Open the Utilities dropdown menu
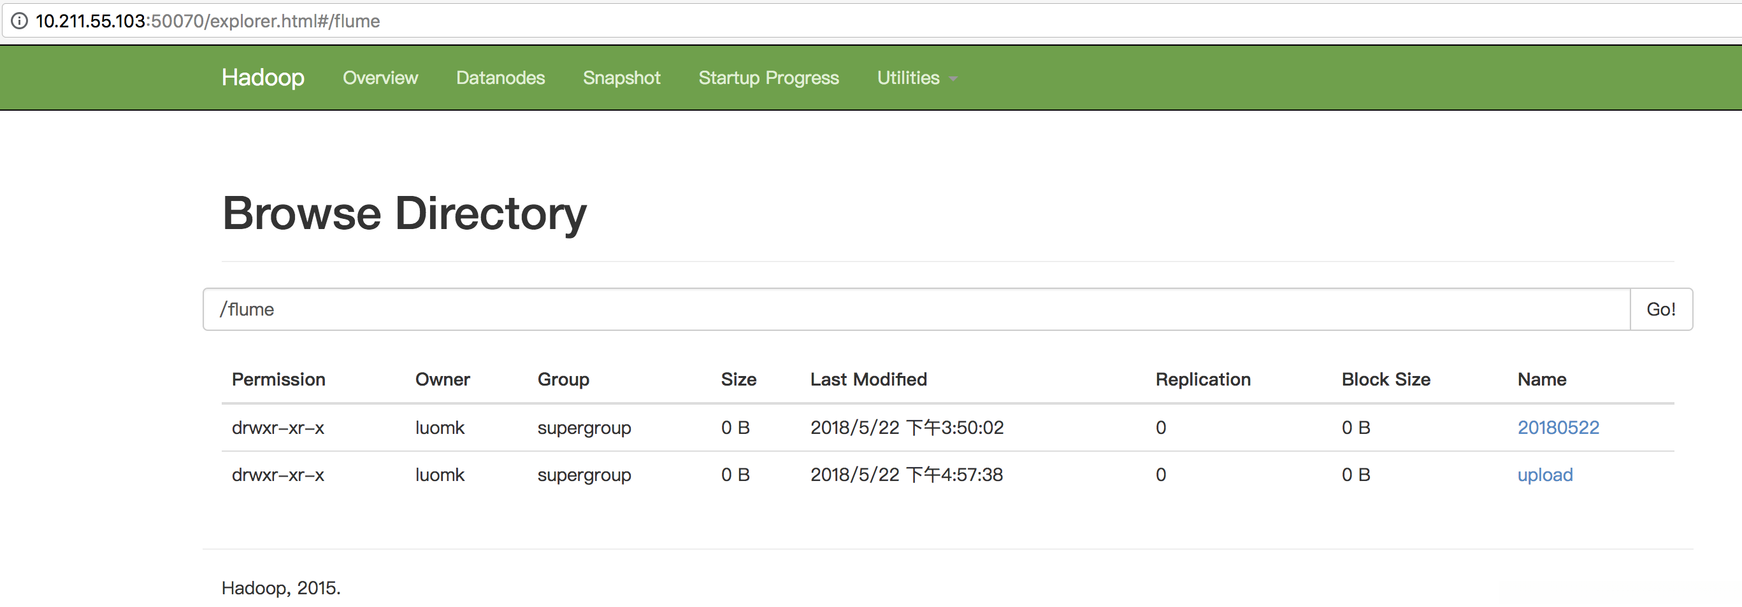The height and width of the screenshot is (607, 1742). 908,78
